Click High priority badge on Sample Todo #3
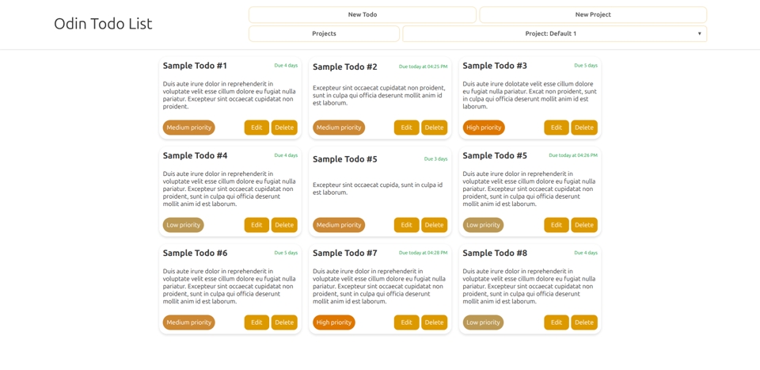Screen dimensions: 760x370 click(484, 128)
